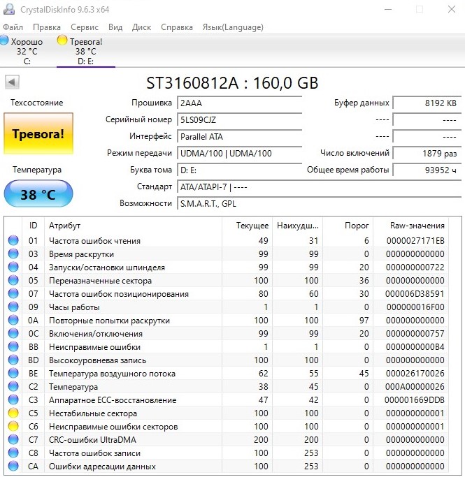Click the Интерфейс field showing Parallel ATA
The width and height of the screenshot is (465, 477).
pos(240,137)
